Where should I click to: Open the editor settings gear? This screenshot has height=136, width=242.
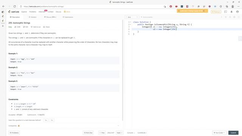click(234, 17)
